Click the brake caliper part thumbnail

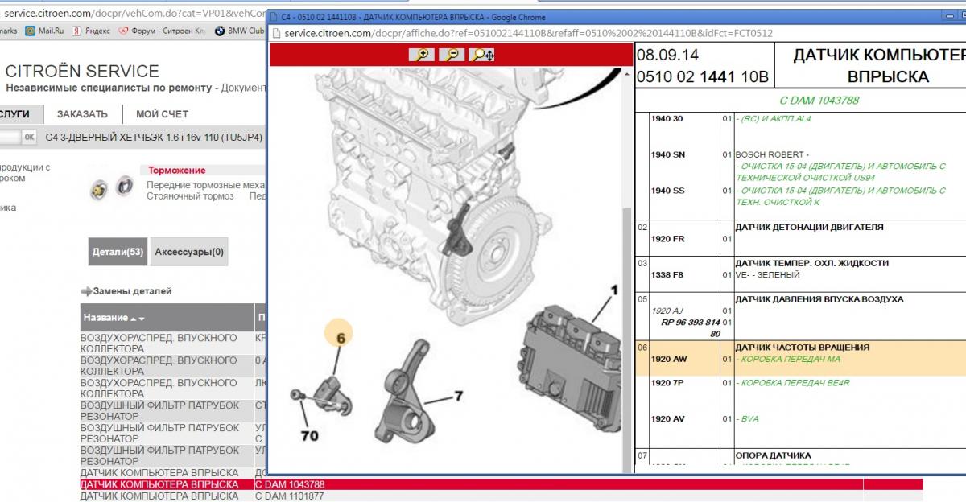98,187
